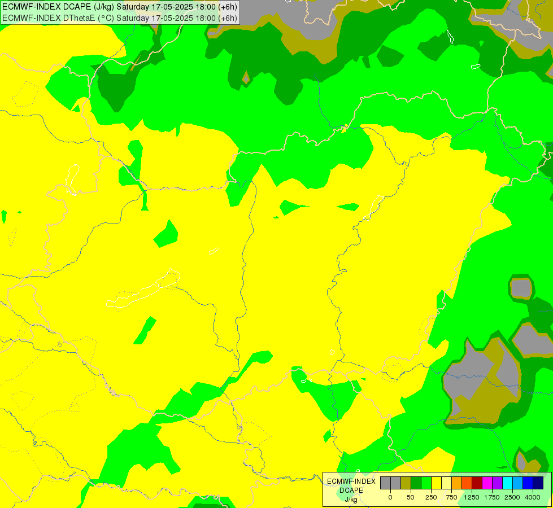553x508 pixels.
Task: Select the cyan legend swatch
Action: tap(507, 483)
